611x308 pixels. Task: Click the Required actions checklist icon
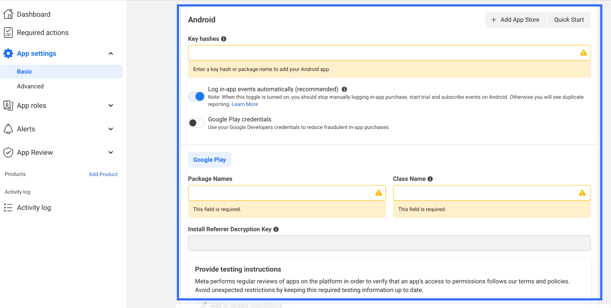tap(8, 33)
